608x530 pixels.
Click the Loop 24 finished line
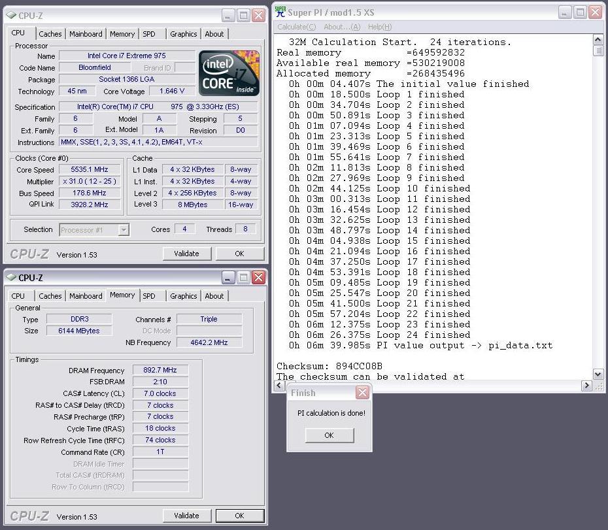click(379, 335)
